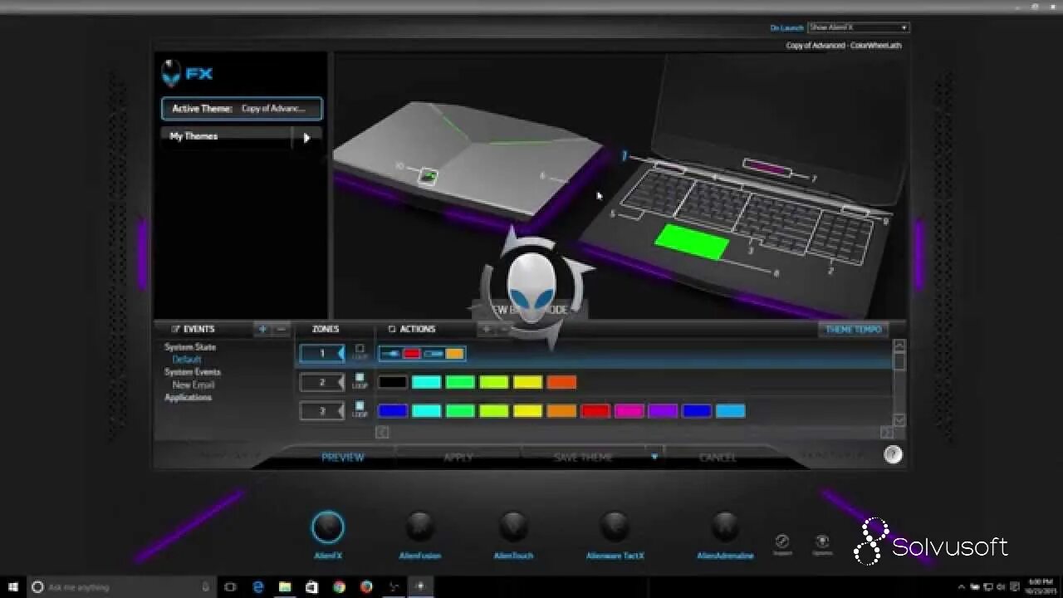The image size is (1063, 598).
Task: Open the AlienTouch module icon
Action: pos(513,527)
